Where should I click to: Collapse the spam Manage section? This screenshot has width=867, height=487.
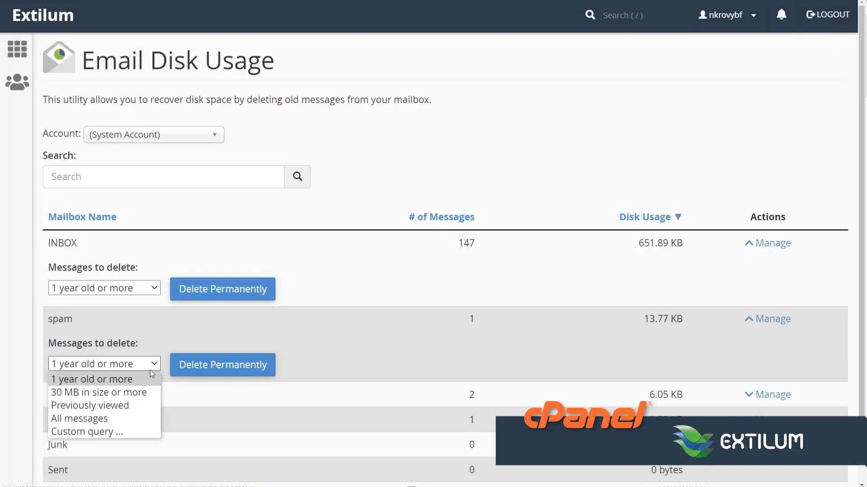(x=768, y=319)
